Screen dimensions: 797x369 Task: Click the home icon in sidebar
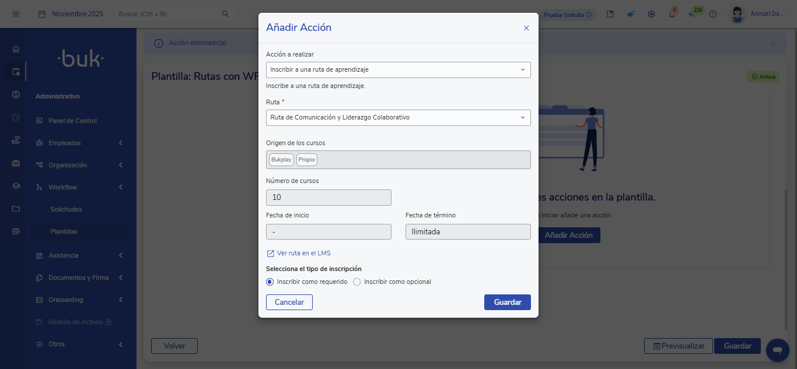(16, 50)
